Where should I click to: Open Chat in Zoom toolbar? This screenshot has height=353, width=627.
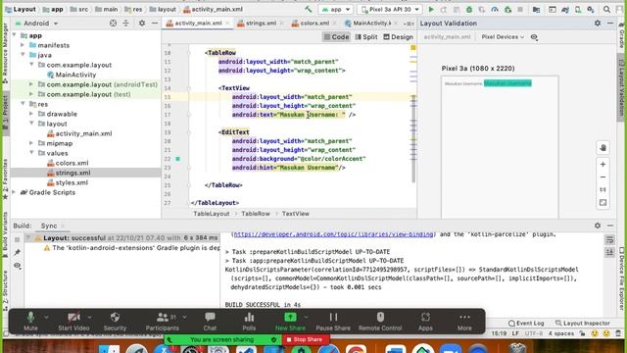[210, 322]
